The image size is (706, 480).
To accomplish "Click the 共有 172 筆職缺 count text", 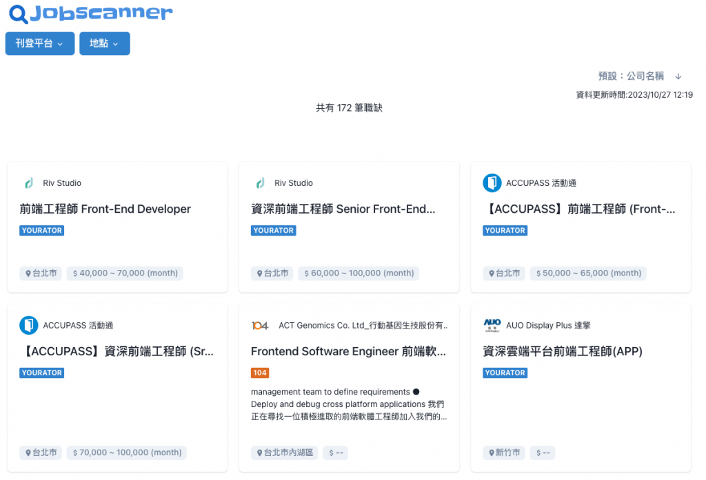I will [349, 108].
